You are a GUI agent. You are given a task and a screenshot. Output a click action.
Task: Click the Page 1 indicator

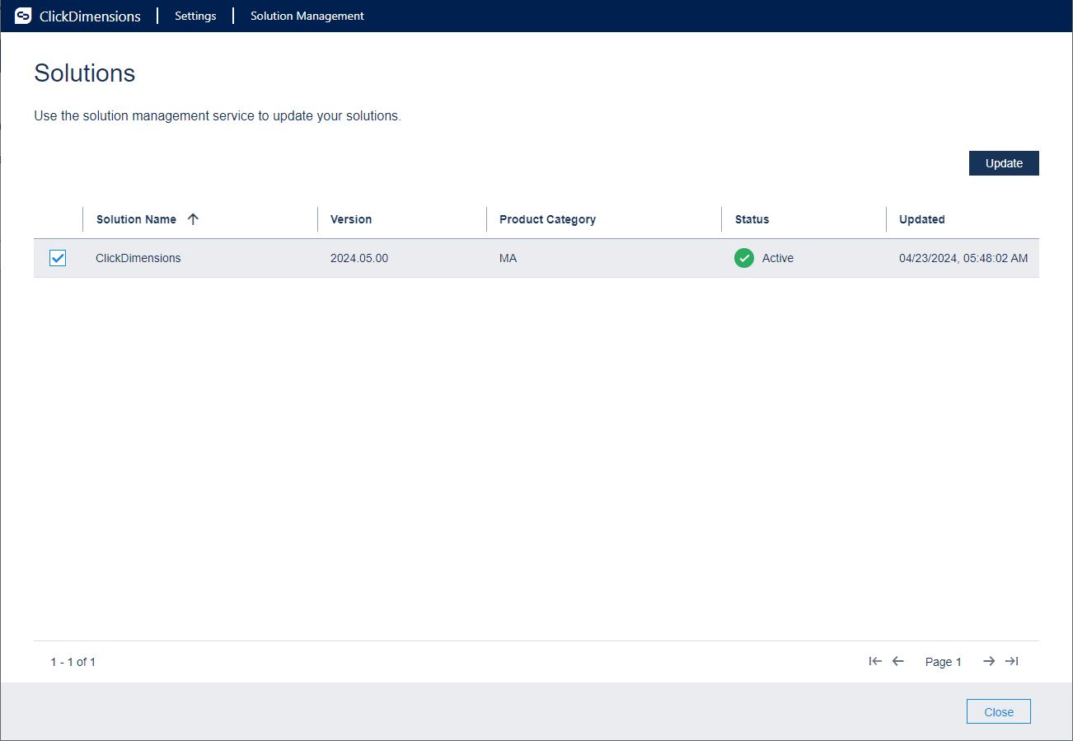(x=943, y=661)
